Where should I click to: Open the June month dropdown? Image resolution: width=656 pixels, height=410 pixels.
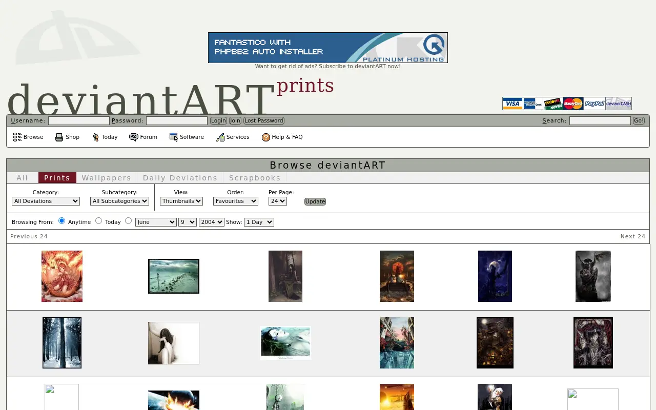(156, 222)
